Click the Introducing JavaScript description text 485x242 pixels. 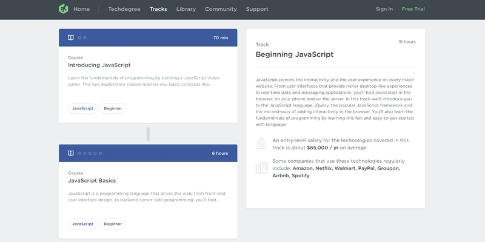pos(144,81)
